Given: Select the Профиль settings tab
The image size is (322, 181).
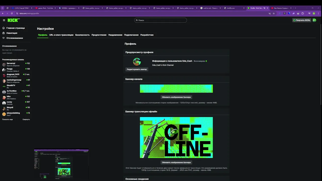Looking at the screenshot, I should pos(43,35).
